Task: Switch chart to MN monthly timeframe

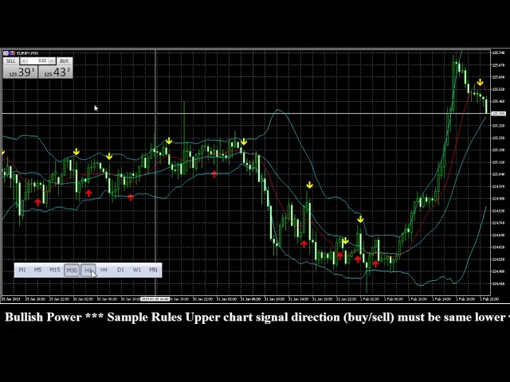Action: point(153,271)
